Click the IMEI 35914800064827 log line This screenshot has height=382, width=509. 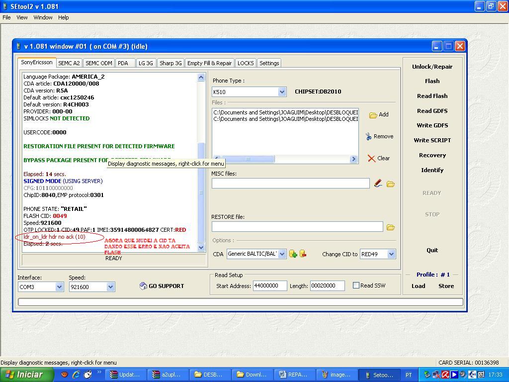pos(105,230)
